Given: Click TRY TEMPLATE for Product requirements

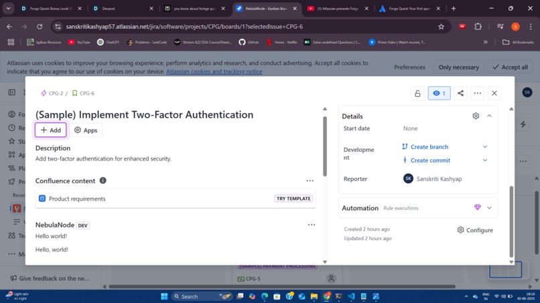Looking at the screenshot, I should click(293, 199).
